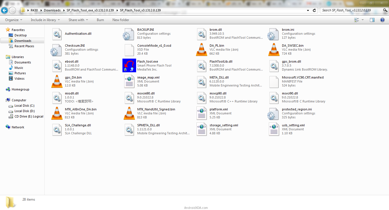Navigate to Downloads via breadcrumb
Viewport: 389px width, 210px height.
click(52, 10)
